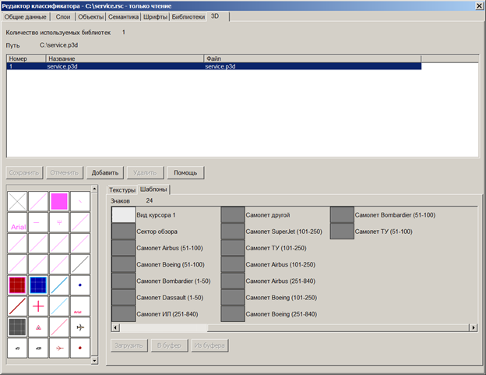Pick the red grid pattern symbol
Screen dimensions: 486x375
point(17,285)
